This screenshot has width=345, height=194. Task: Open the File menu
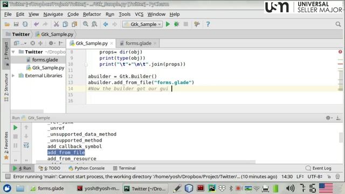tap(8, 15)
